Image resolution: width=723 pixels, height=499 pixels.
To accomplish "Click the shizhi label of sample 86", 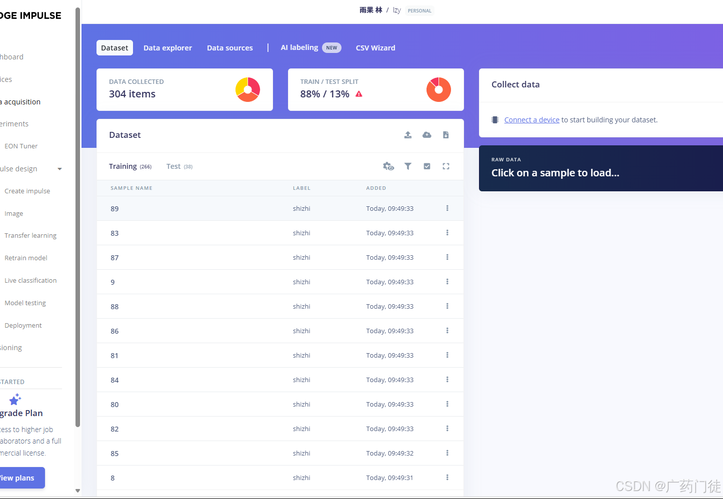I will pos(301,331).
